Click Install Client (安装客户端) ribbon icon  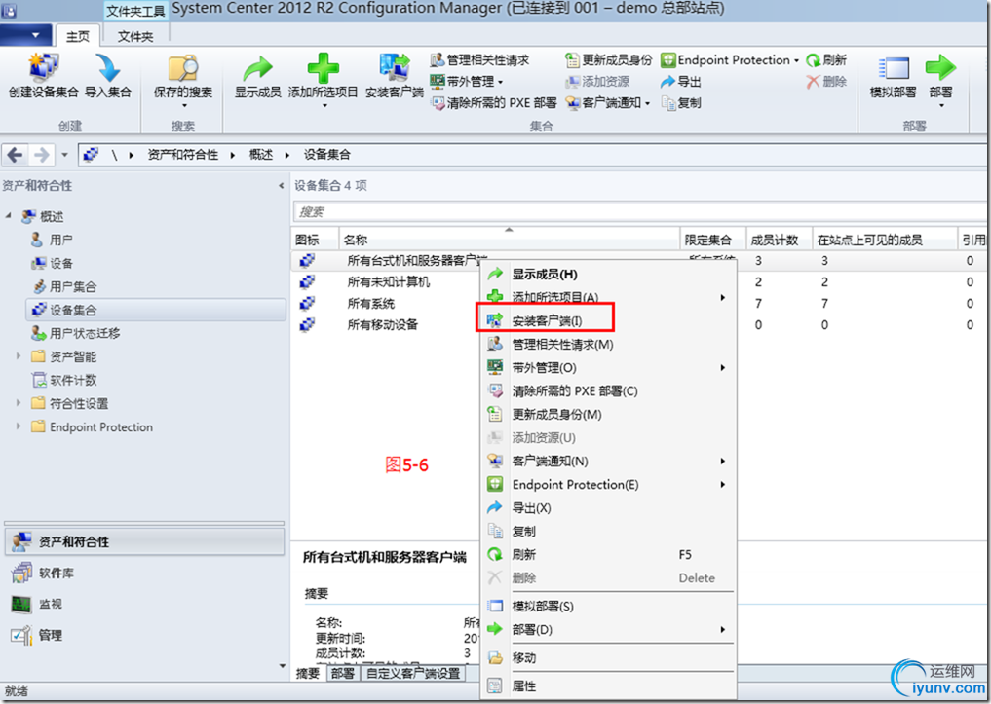(x=394, y=67)
